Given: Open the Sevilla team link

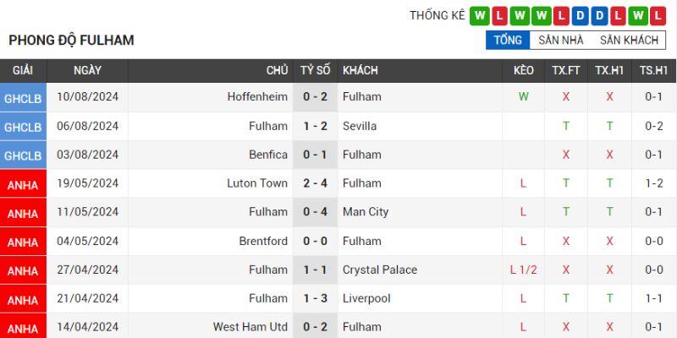Looking at the screenshot, I should pos(360,126).
